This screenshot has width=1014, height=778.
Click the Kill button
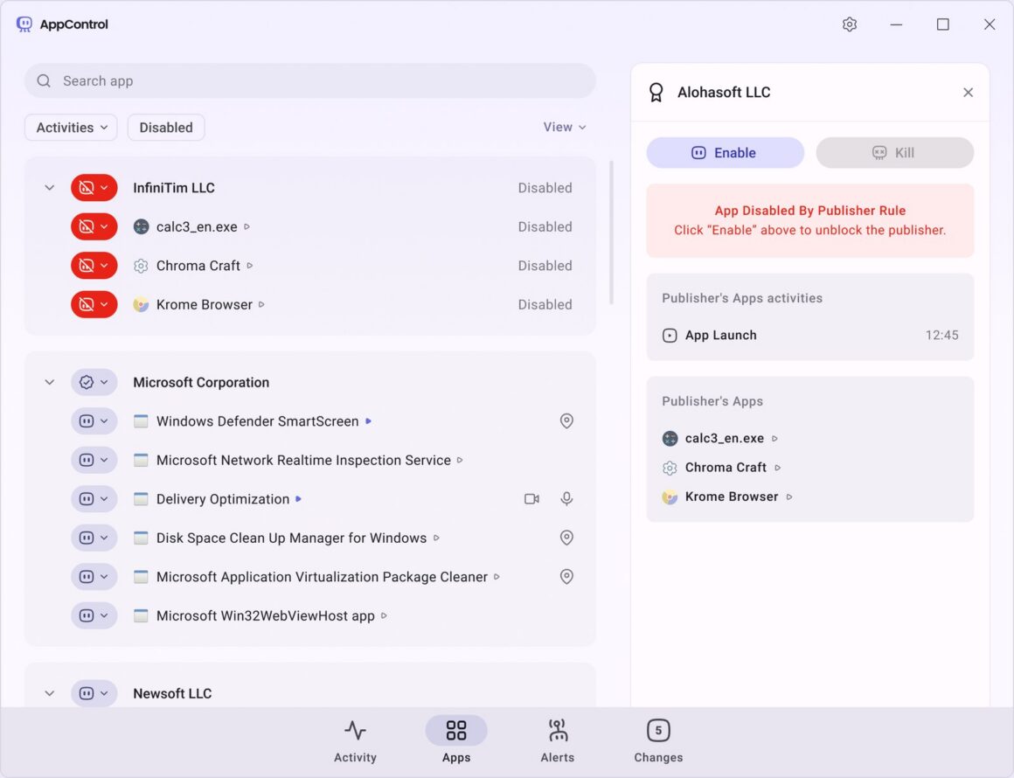(x=894, y=153)
